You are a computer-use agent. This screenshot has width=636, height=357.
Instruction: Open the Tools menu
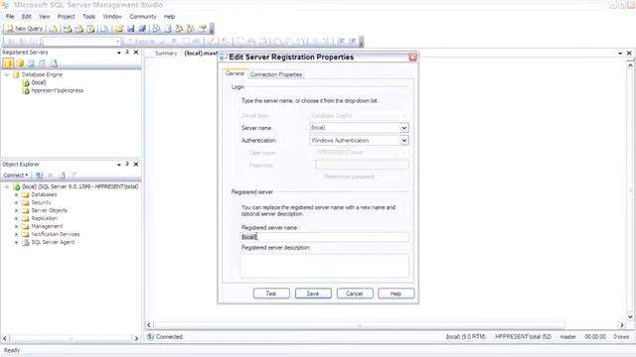tap(88, 17)
